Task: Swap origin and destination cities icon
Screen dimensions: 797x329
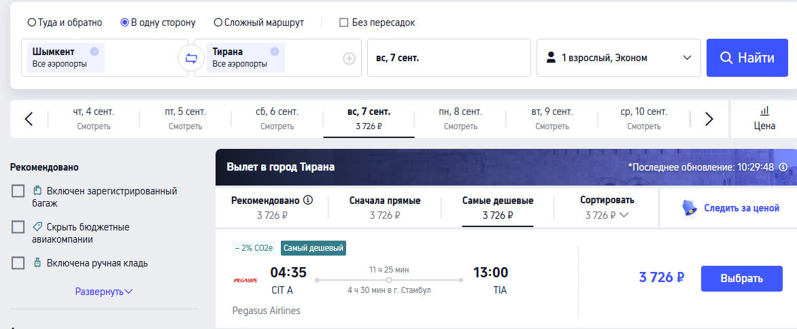Action: tap(191, 58)
